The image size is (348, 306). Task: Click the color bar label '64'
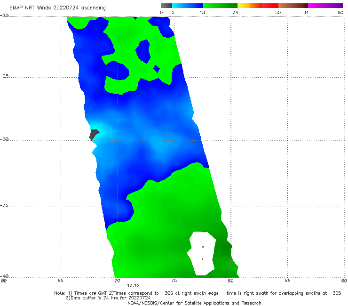pyautogui.click(x=306, y=12)
